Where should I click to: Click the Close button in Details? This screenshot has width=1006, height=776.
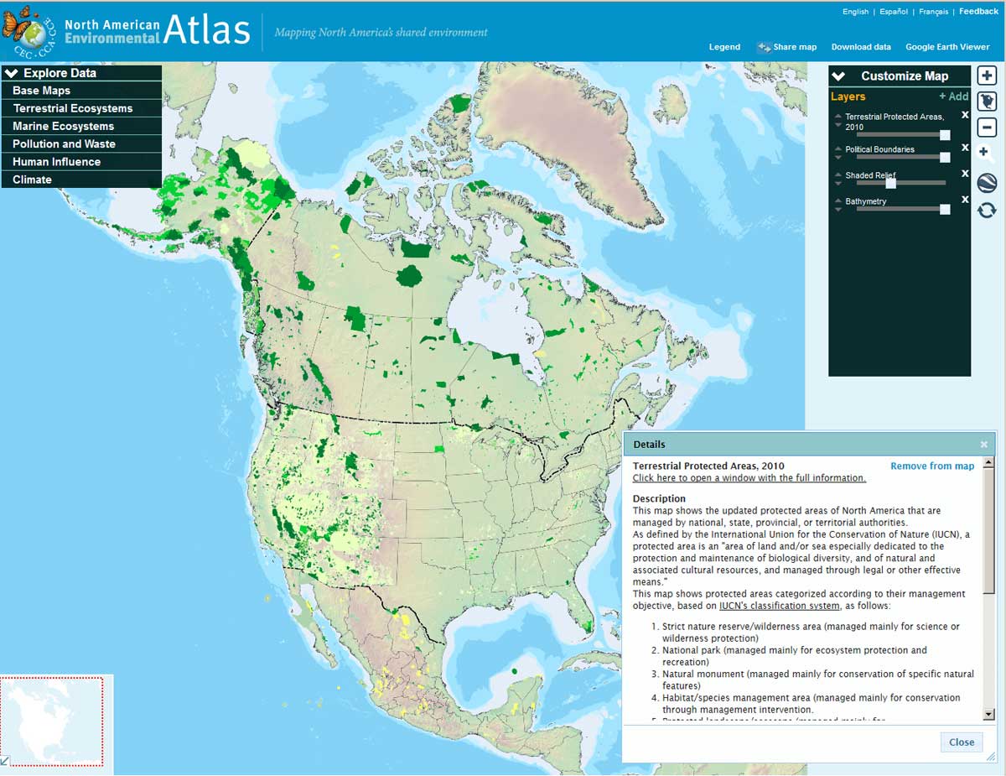[x=962, y=742]
